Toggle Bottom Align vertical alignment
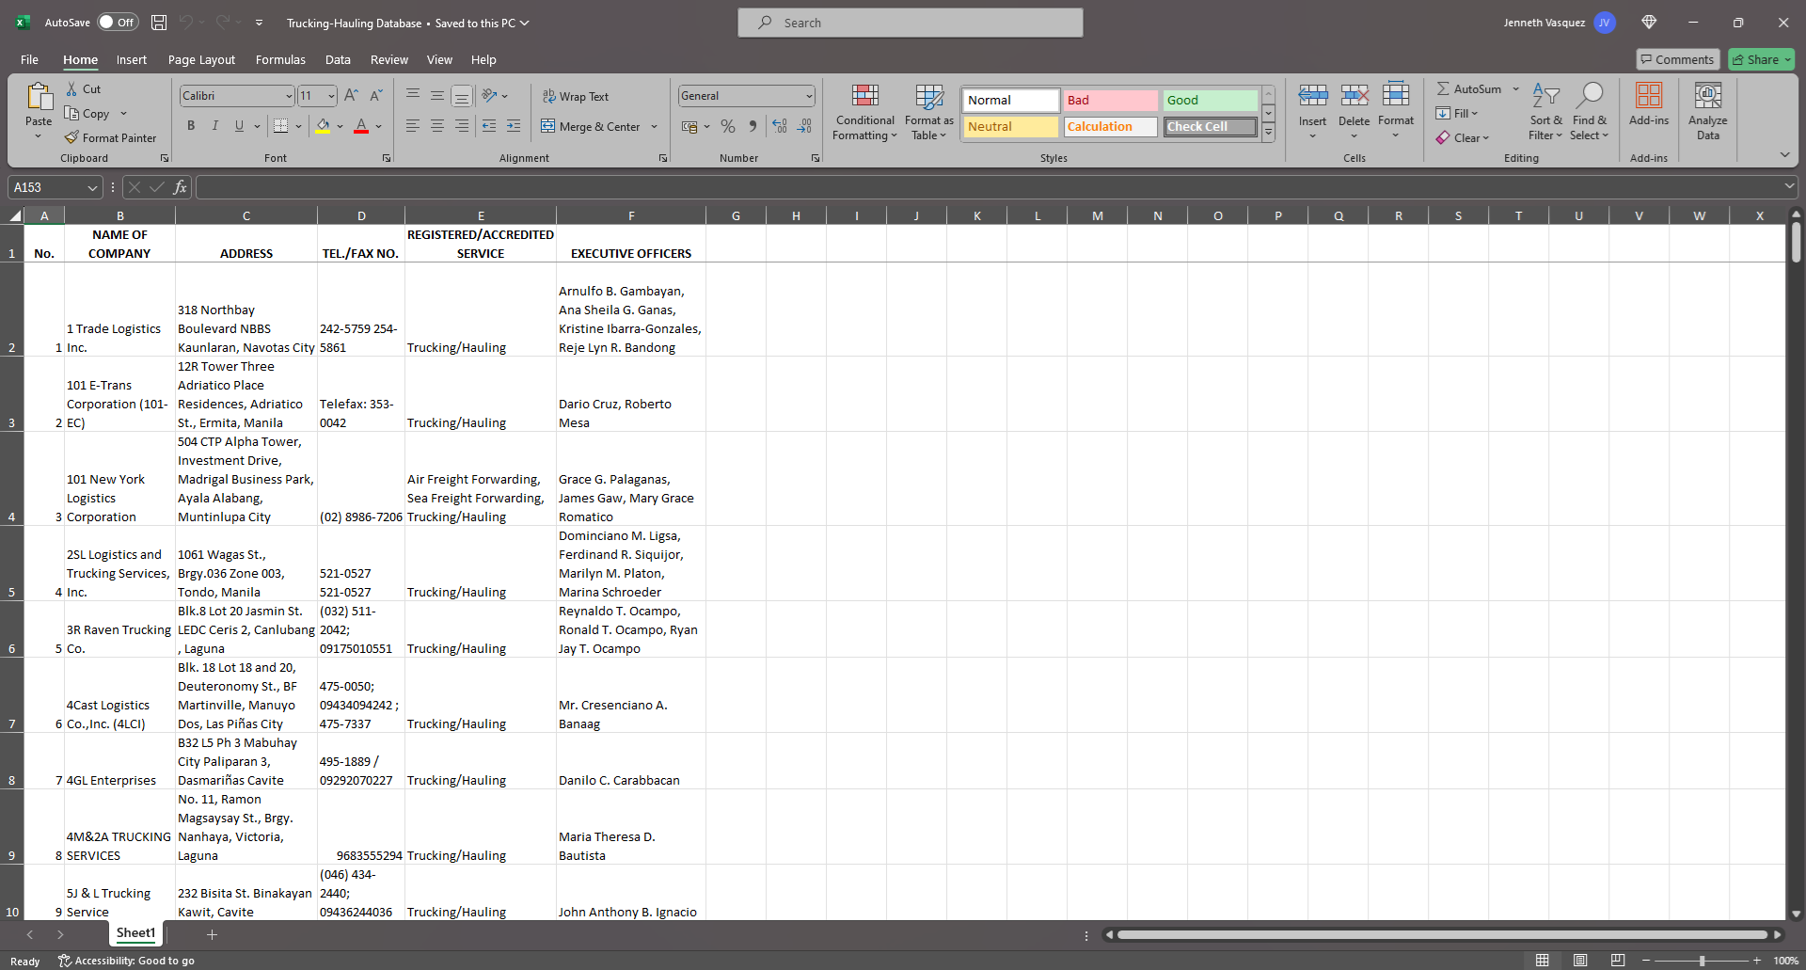The width and height of the screenshot is (1806, 970). click(461, 96)
